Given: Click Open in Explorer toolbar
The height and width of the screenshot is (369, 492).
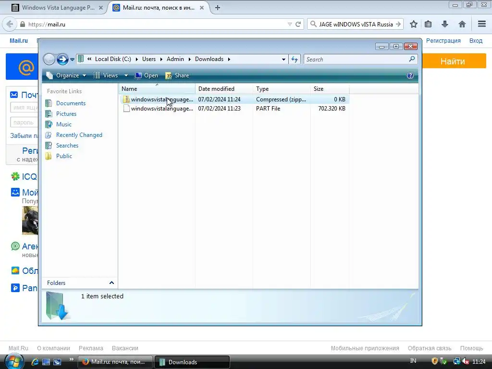Looking at the screenshot, I should tap(146, 75).
